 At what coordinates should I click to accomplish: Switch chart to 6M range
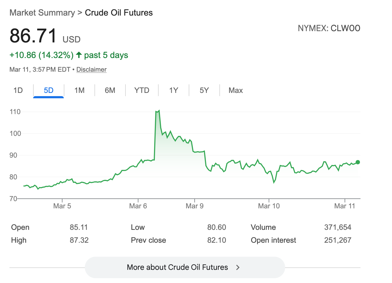[110, 90]
